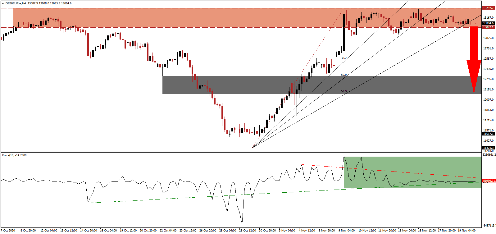Screen dimensions: 496x234
Task: Click the small triangle beside DE30EUR-e,H4 title
Action: pyautogui.click(x=3, y=3)
